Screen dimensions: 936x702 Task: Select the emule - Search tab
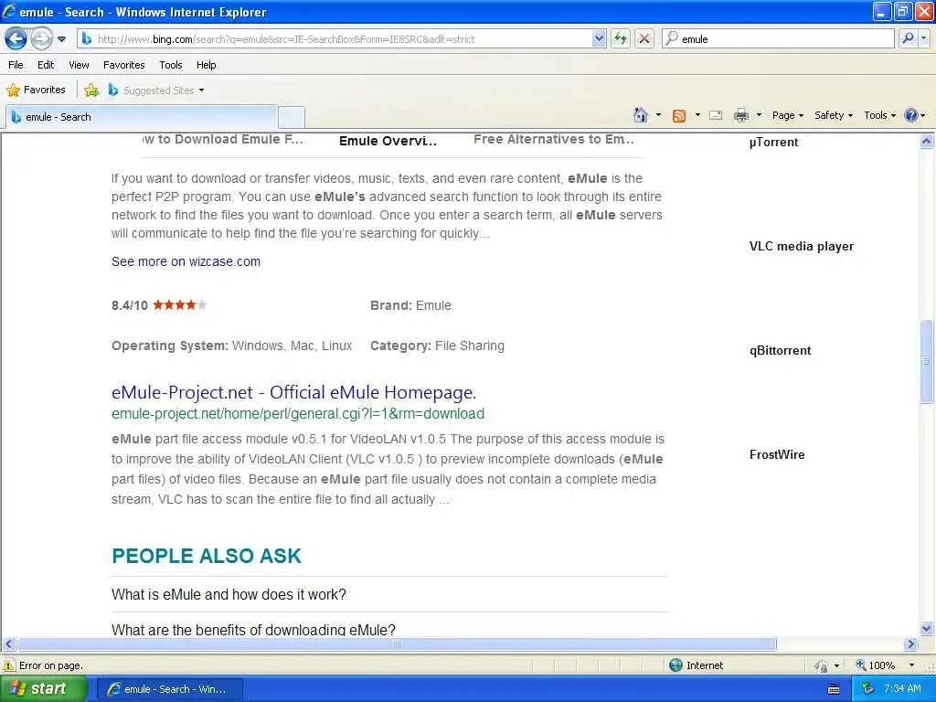click(142, 117)
